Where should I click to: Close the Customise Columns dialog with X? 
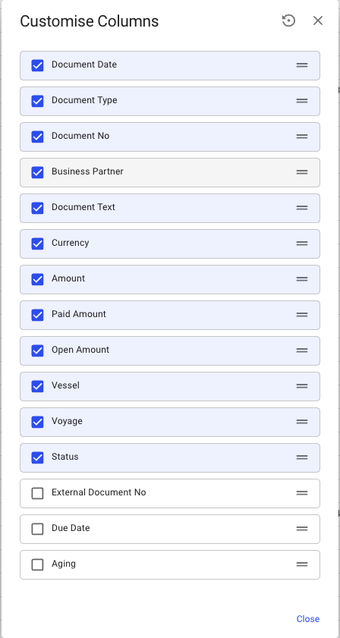click(317, 20)
